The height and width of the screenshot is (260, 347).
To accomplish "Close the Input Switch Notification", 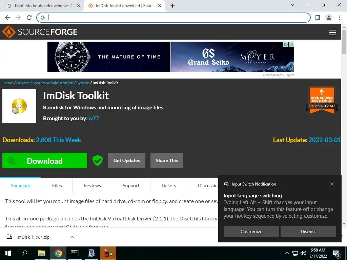I will coord(332,184).
